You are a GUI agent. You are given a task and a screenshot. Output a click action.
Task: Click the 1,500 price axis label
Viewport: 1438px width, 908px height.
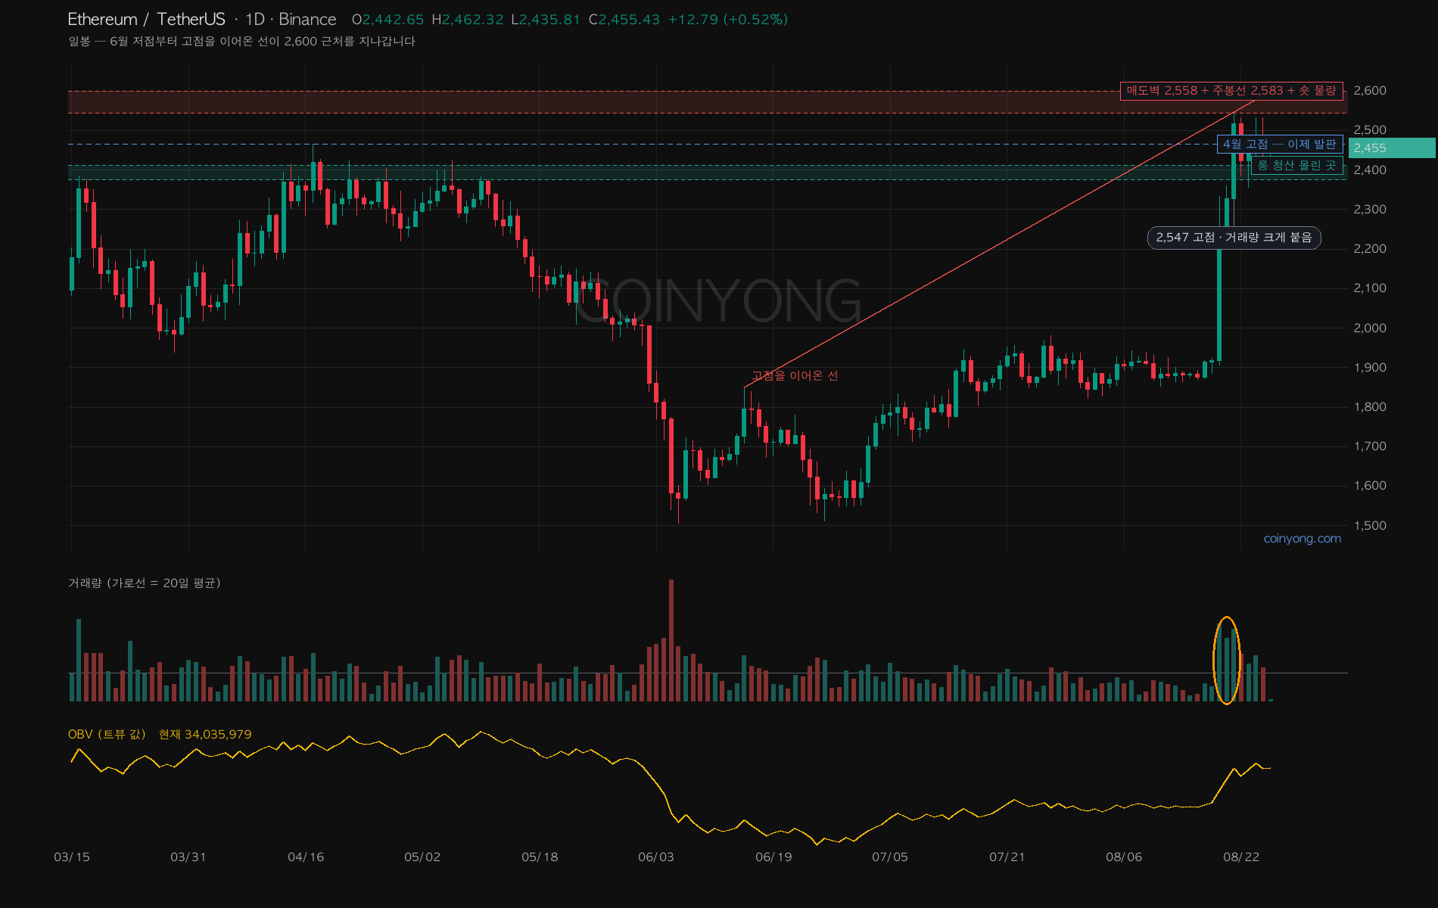pos(1370,525)
